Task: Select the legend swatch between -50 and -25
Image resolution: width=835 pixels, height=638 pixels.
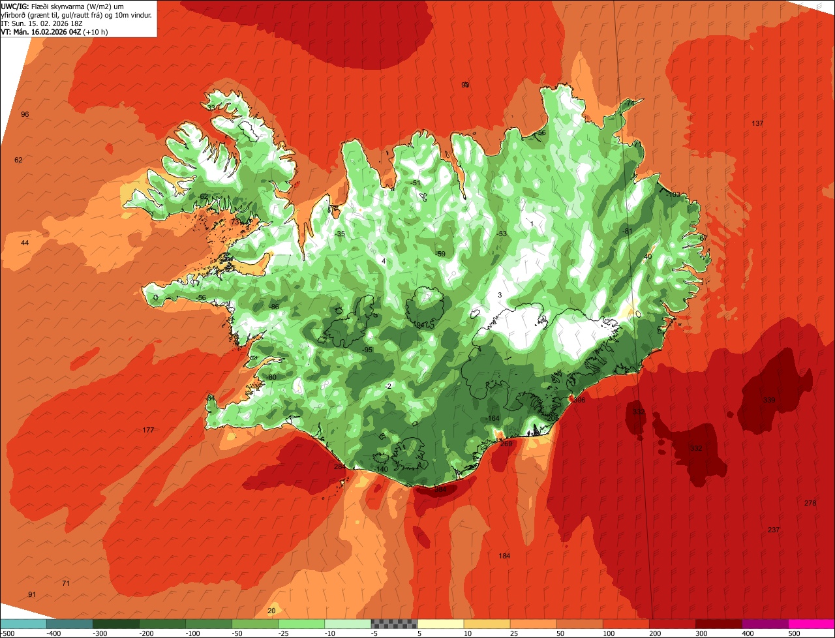Action: pyautogui.click(x=254, y=624)
